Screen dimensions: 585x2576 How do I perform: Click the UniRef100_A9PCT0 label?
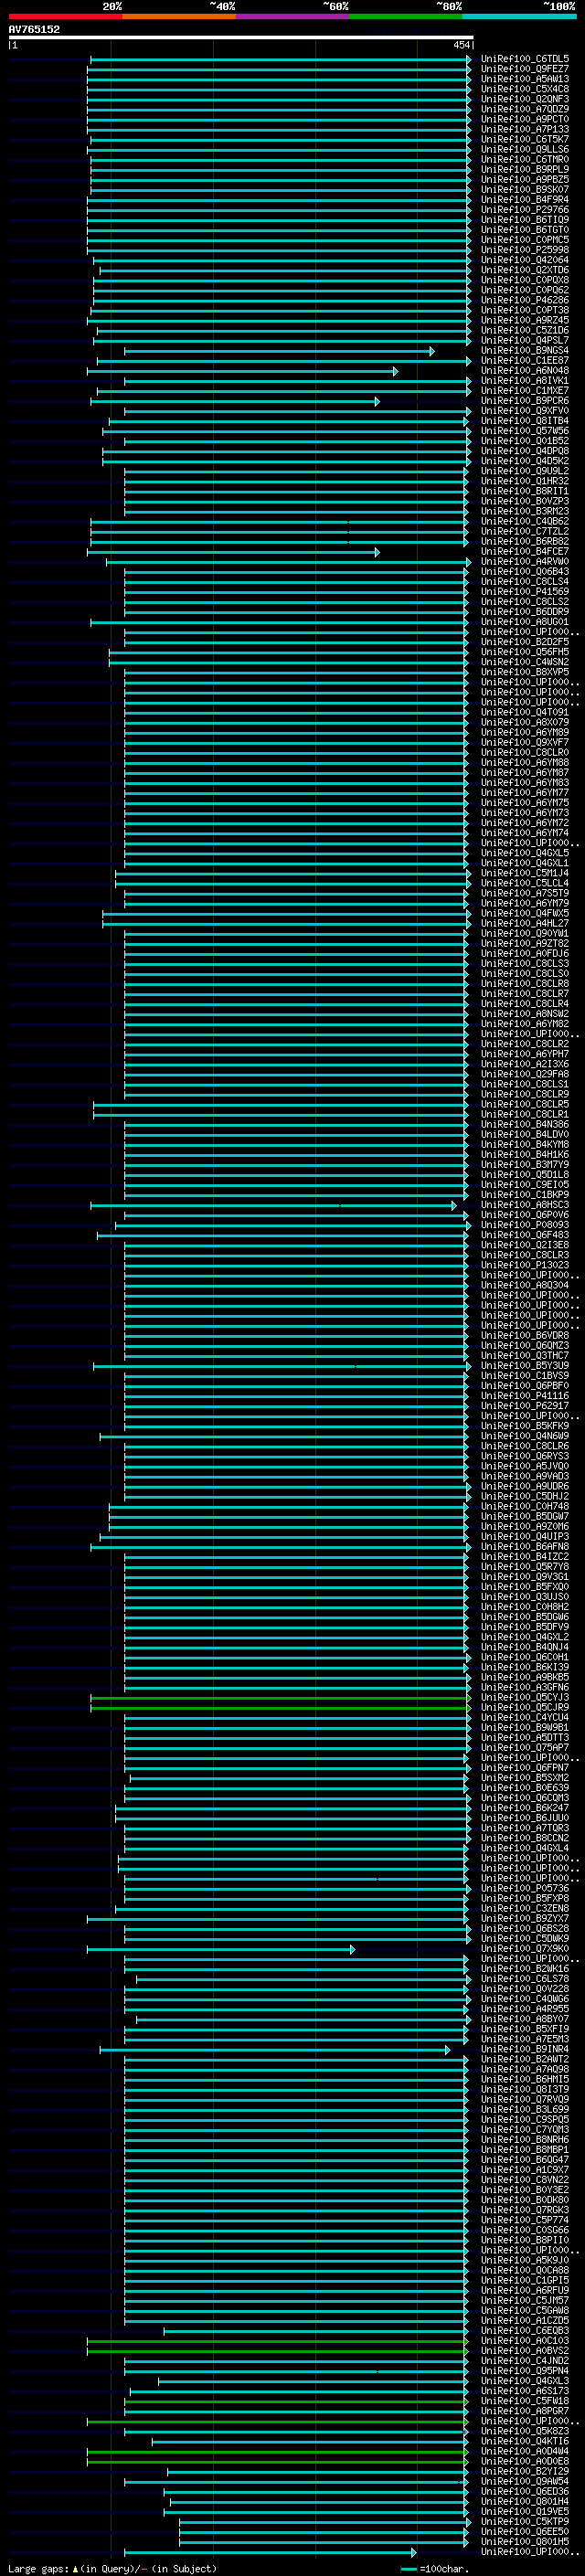[524, 119]
